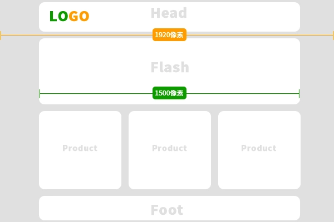Click the green and orange LOGO
The image size is (334, 222).
pyautogui.click(x=69, y=17)
